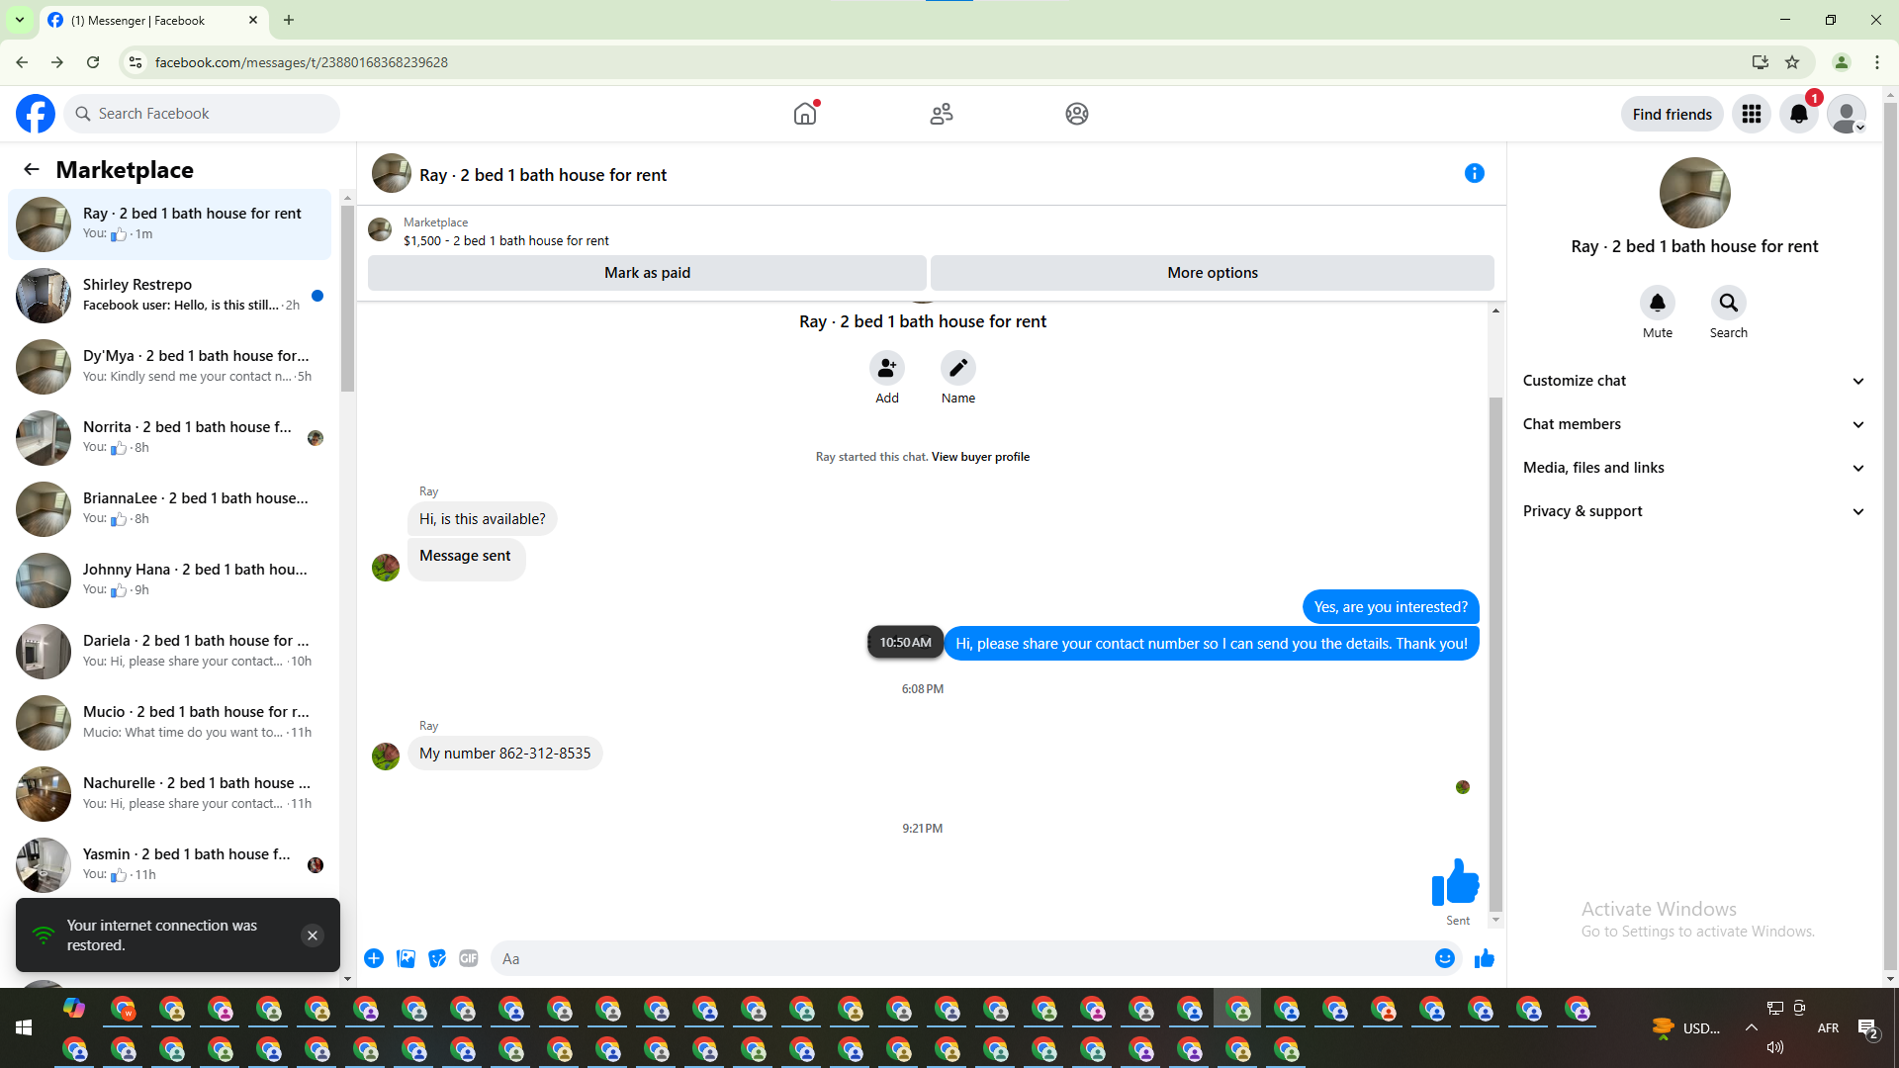1899x1068 pixels.
Task: Open the $1,500 Marketplace listing link
Action: pyautogui.click(x=505, y=240)
